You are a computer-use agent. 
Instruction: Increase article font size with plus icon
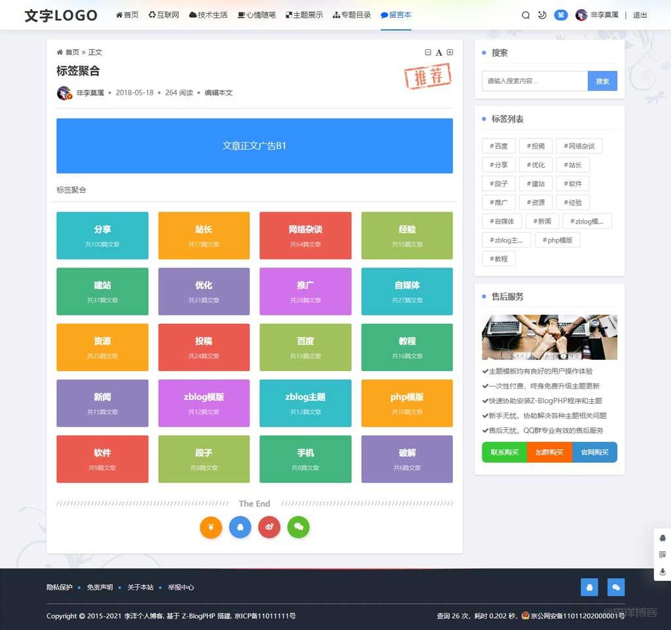coord(450,52)
